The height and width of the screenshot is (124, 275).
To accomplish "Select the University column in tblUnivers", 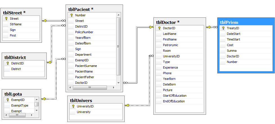I will pos(84,112).
